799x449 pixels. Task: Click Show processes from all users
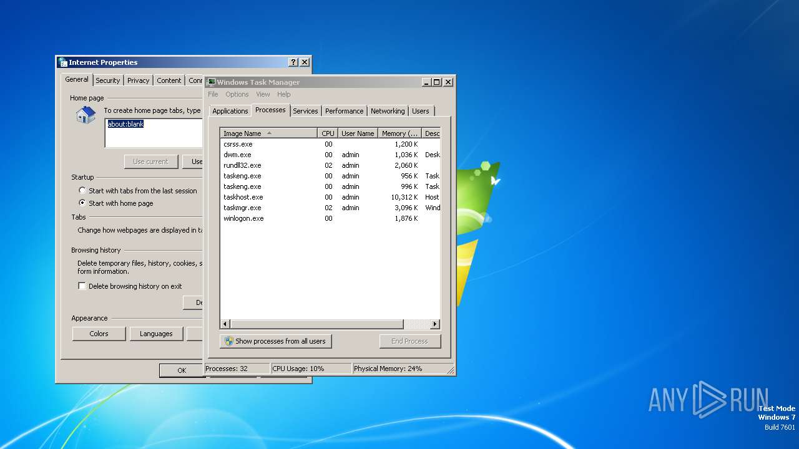click(275, 341)
